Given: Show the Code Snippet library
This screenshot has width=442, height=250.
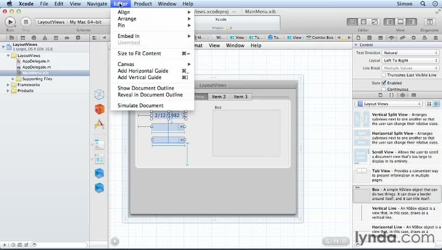Looking at the screenshot, I should tap(391, 95).
